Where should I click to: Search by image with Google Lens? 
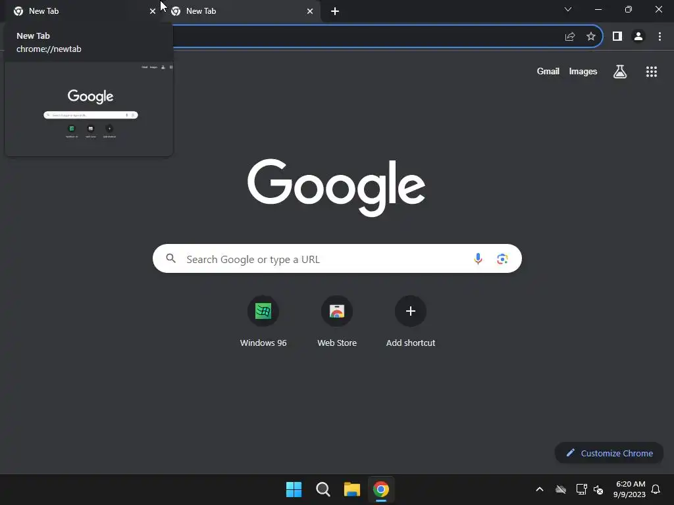pyautogui.click(x=502, y=258)
